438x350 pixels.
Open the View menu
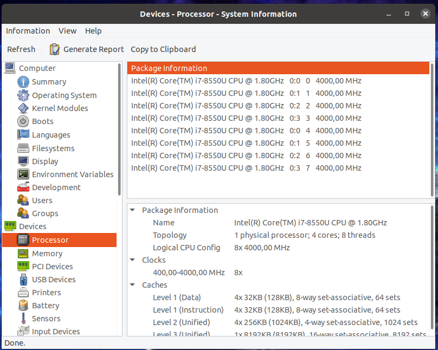point(68,31)
